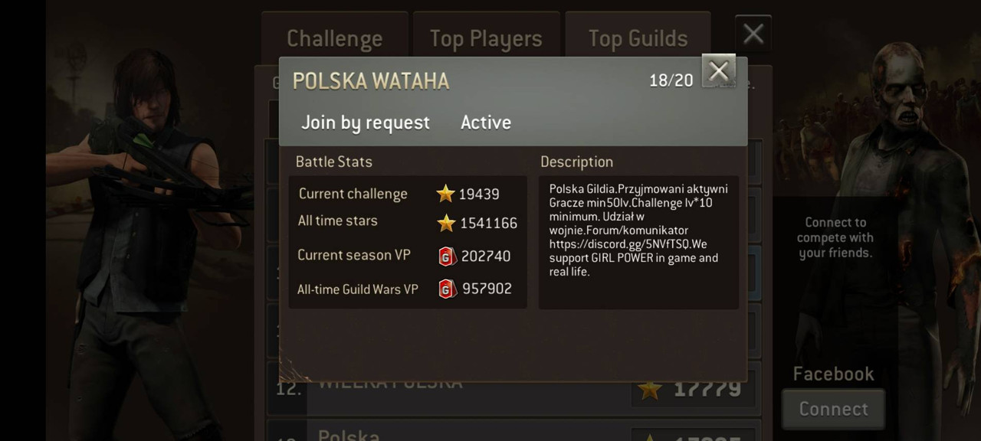Tap the 18/20 member count

point(671,80)
